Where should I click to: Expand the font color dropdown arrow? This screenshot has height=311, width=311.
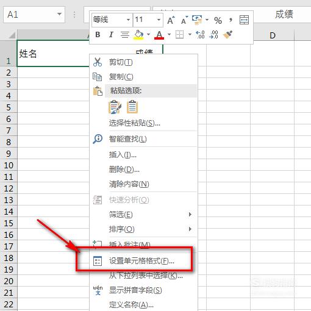pyautogui.click(x=169, y=35)
